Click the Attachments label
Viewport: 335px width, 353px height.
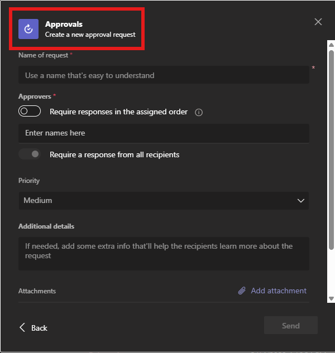tap(37, 291)
